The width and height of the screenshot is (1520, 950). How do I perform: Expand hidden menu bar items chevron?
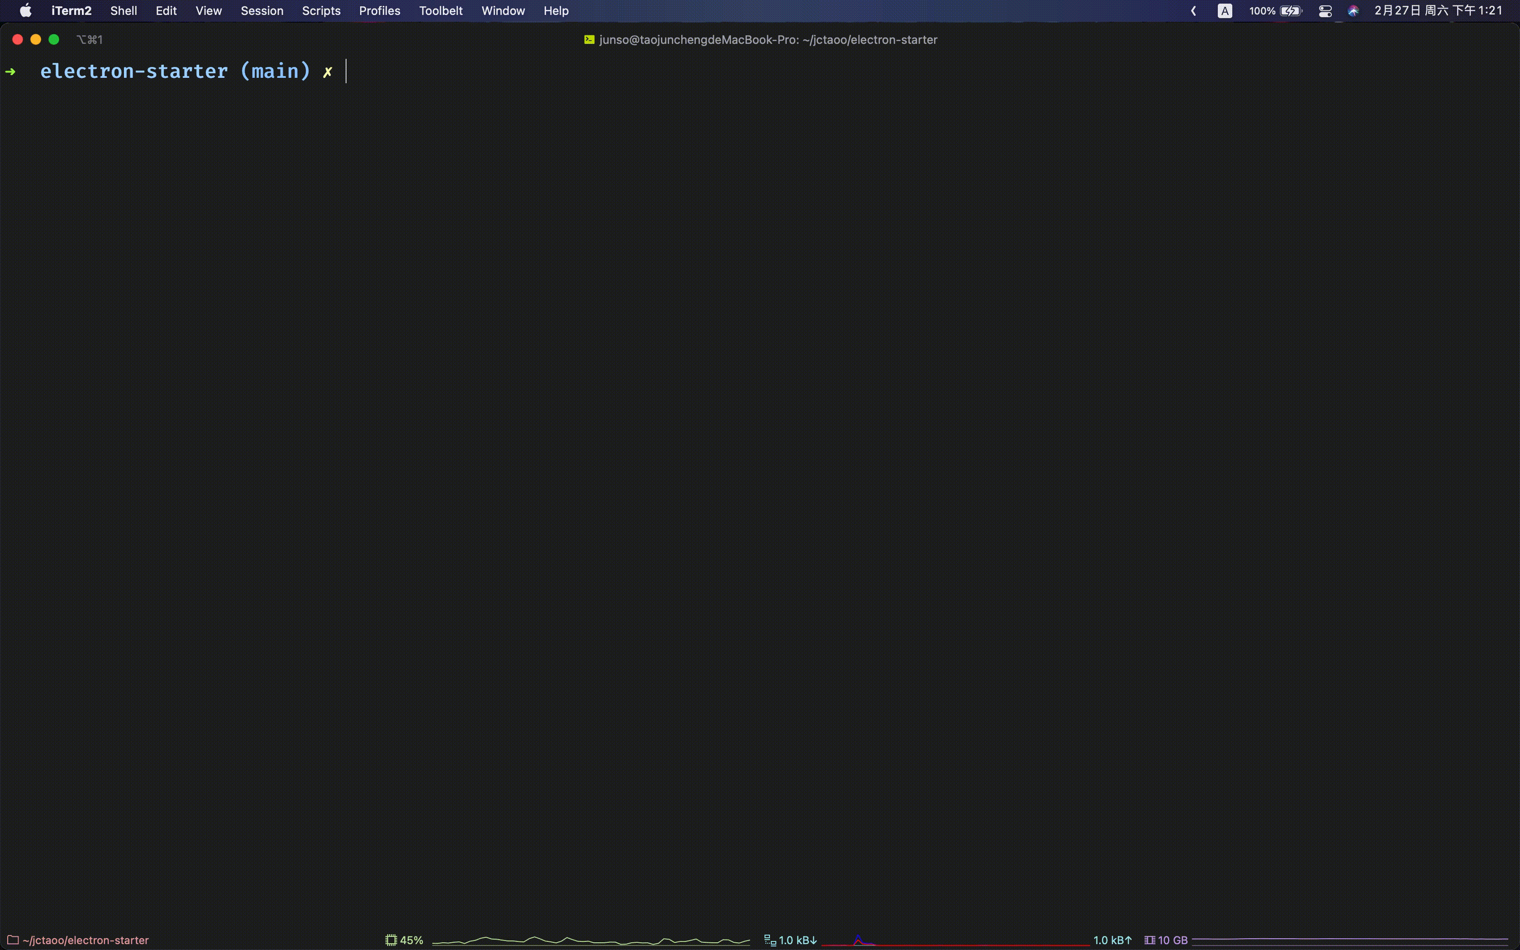pos(1193,11)
